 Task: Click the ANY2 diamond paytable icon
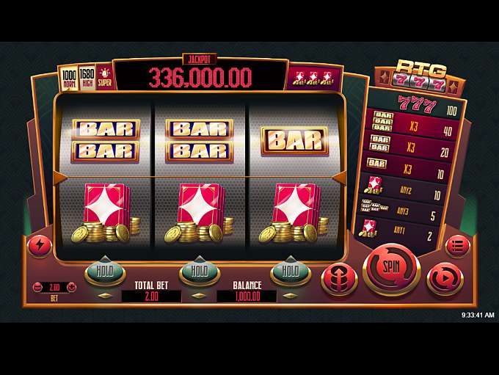(x=372, y=186)
